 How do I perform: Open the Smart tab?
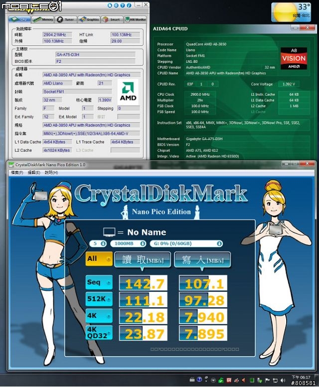112,19
